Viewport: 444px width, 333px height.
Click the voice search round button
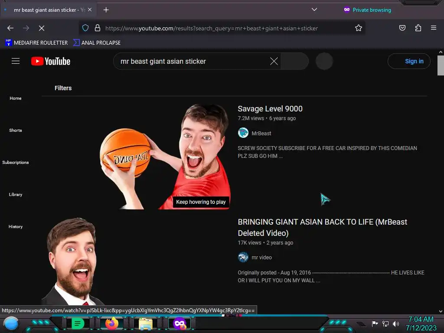[324, 61]
